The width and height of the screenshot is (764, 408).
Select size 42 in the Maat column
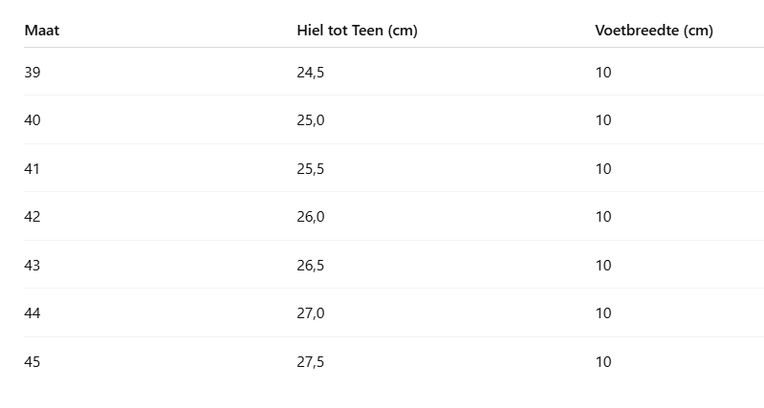[x=33, y=217]
